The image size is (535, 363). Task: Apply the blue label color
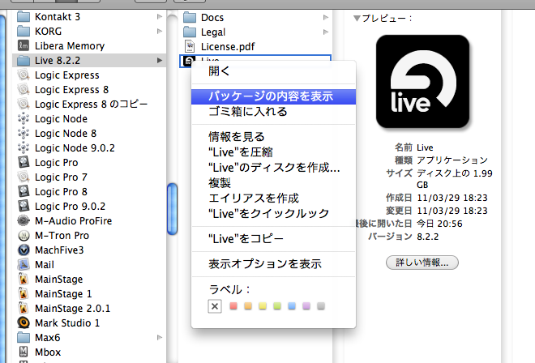click(x=292, y=305)
